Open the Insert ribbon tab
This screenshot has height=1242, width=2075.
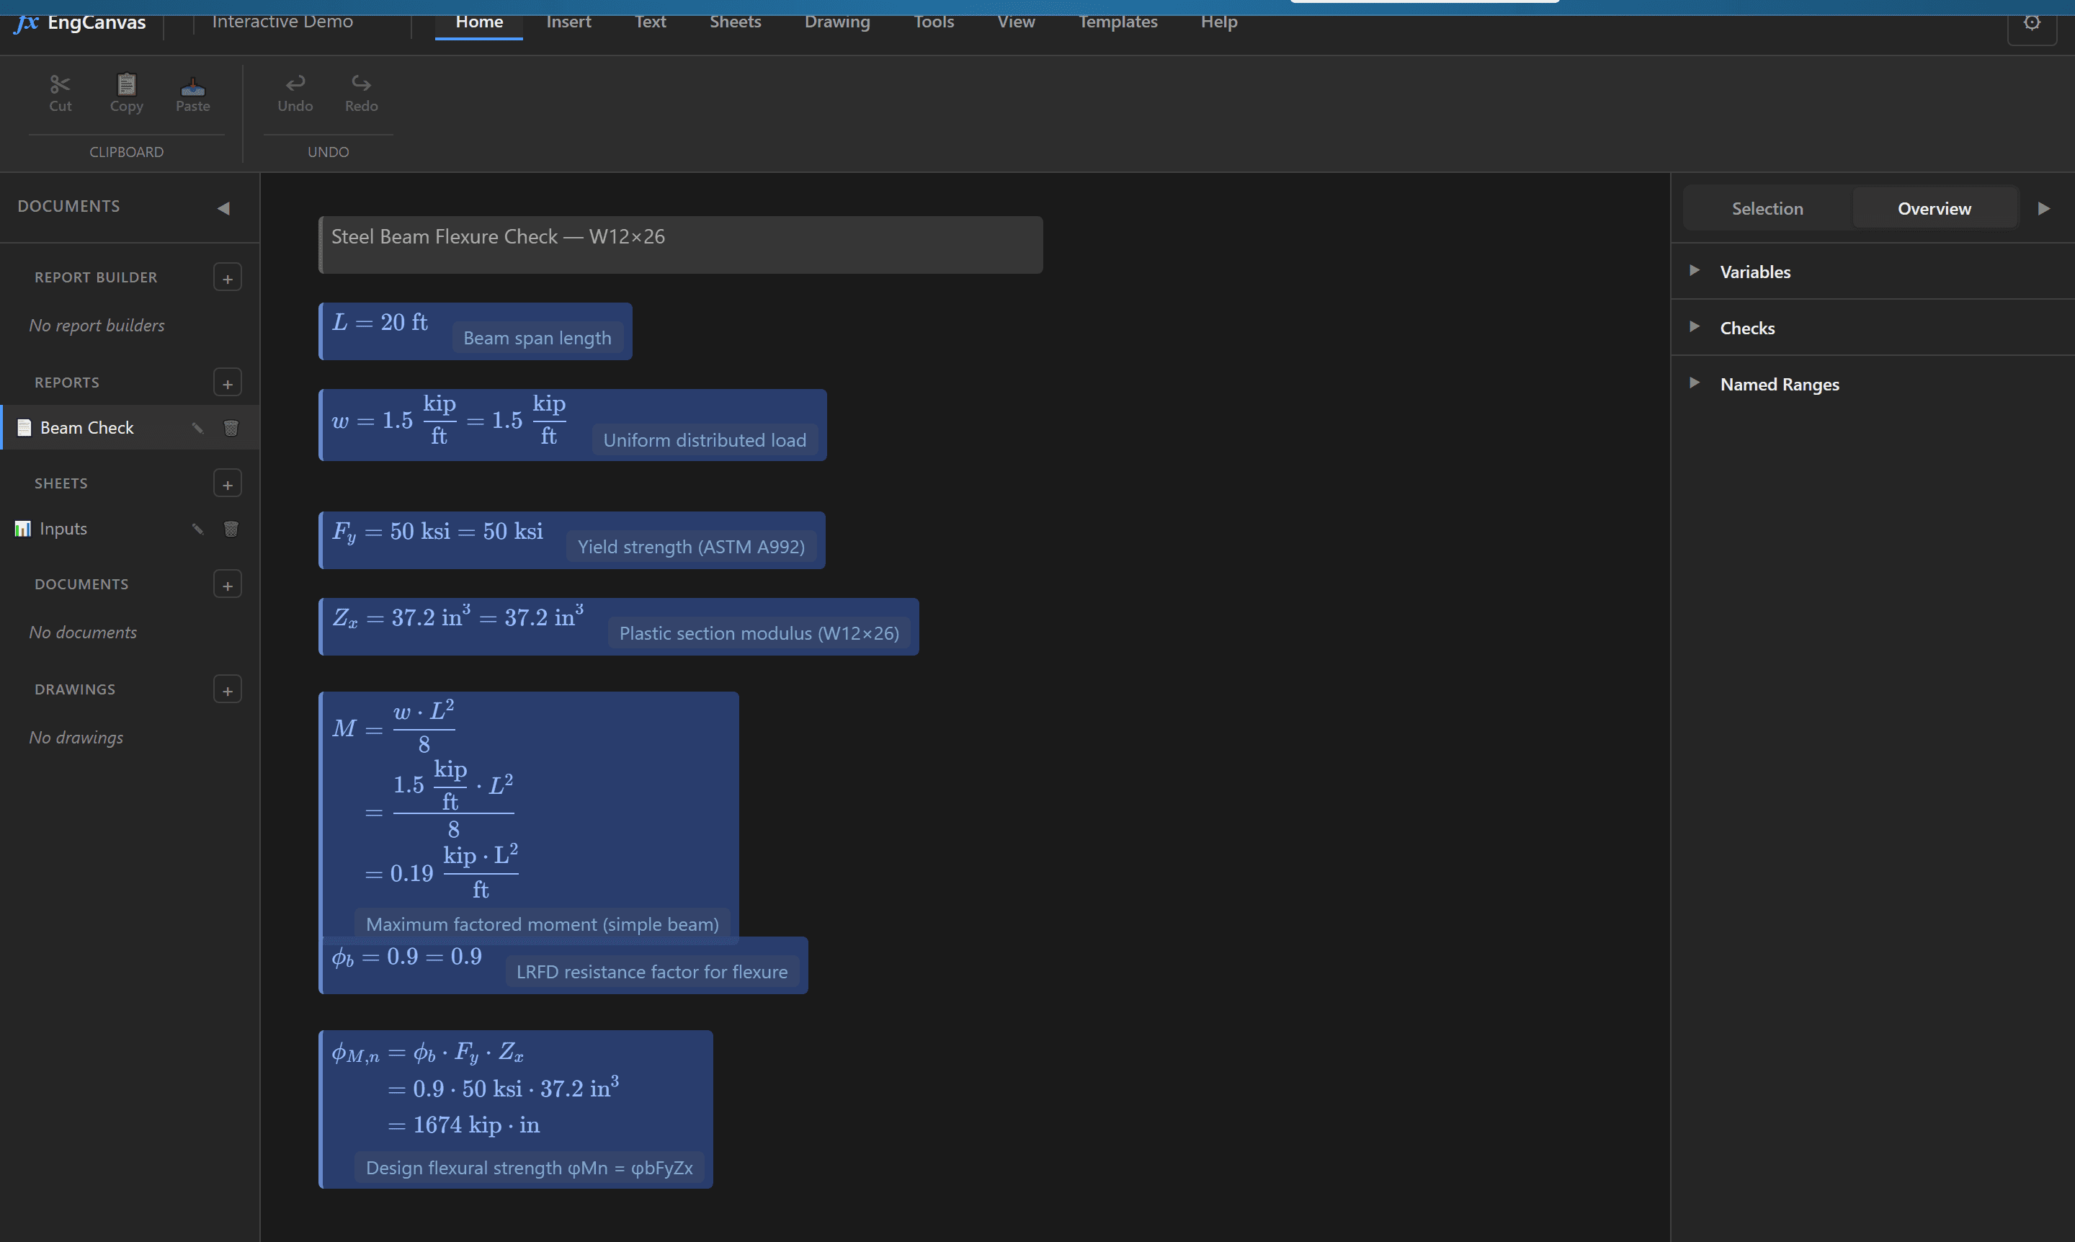point(568,22)
